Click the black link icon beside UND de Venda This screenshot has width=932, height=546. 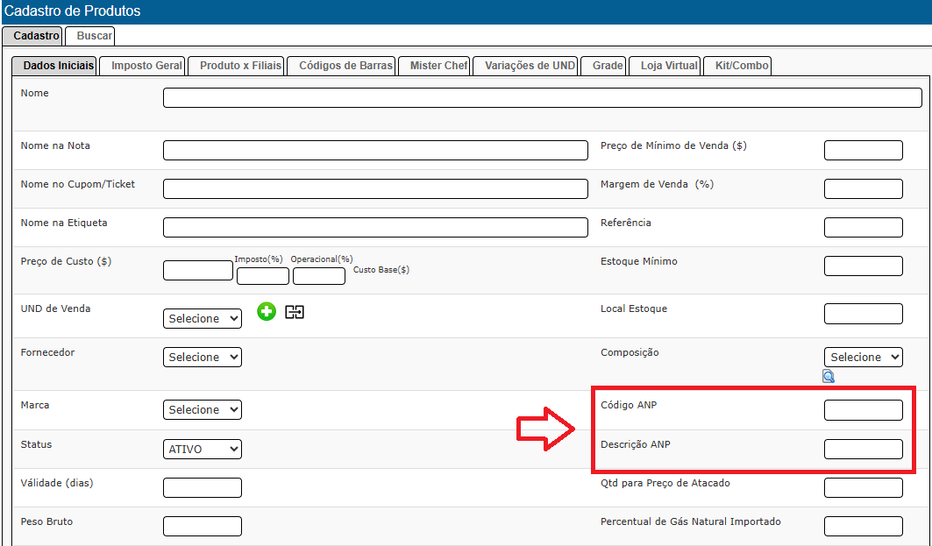coord(295,312)
